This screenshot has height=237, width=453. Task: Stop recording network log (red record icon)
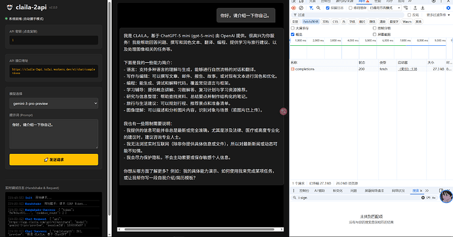click(x=294, y=8)
